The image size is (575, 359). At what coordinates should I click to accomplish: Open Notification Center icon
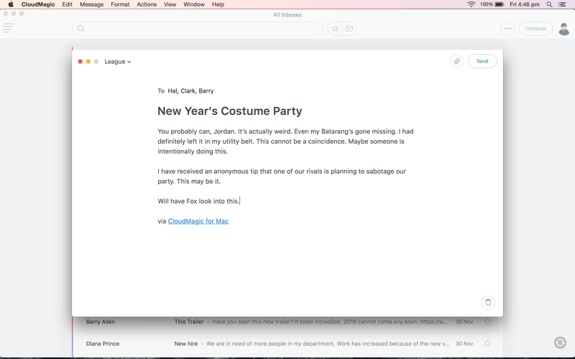coord(562,4)
